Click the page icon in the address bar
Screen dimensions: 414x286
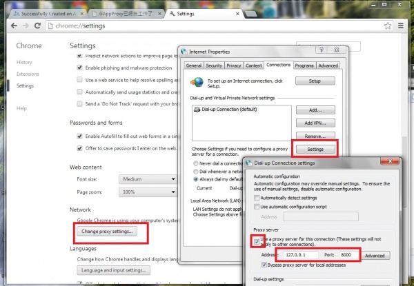coord(50,25)
